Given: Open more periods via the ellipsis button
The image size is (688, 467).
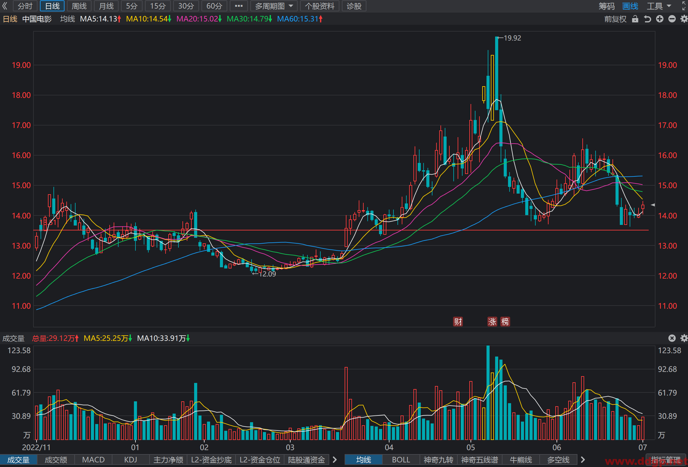Looking at the screenshot, I should coord(239,6).
